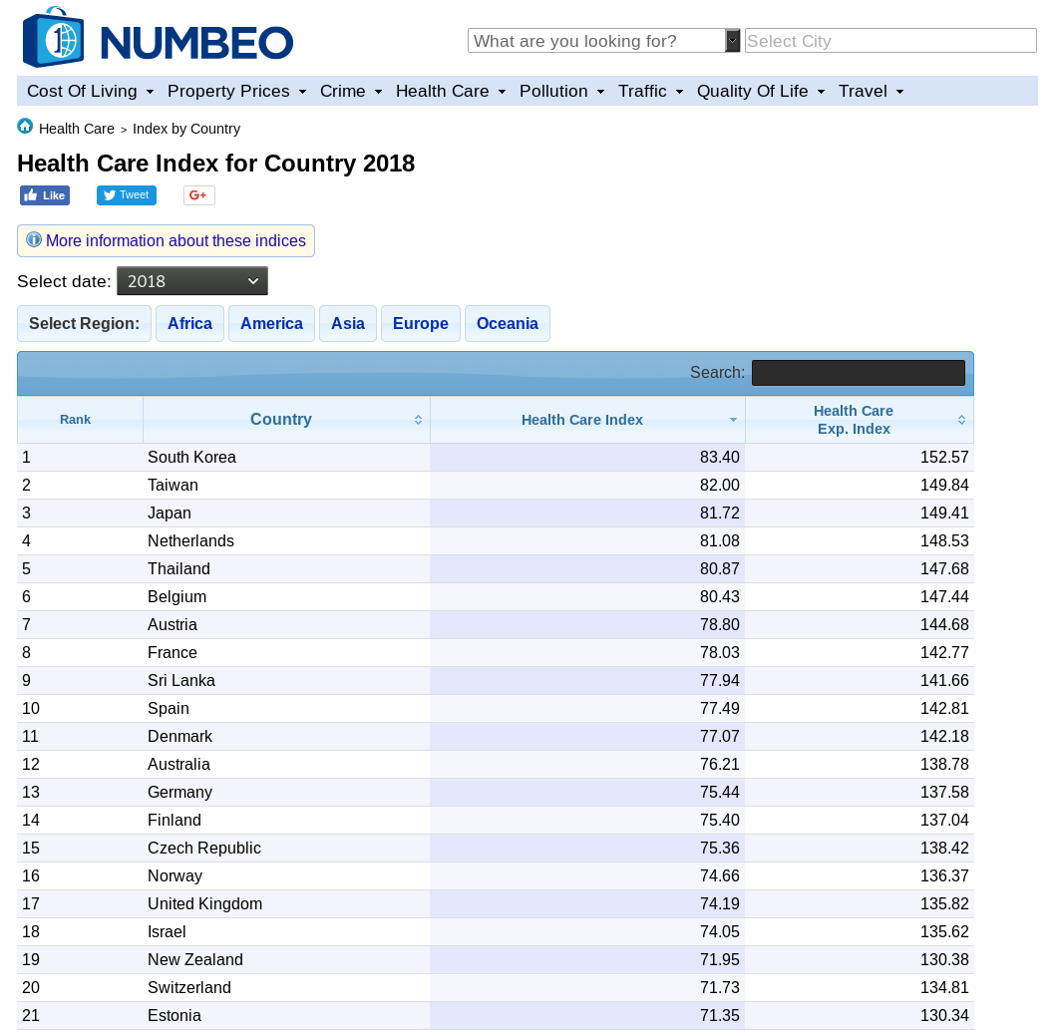Click the table Search input field
Viewport: 1059px width, 1031px height.
pos(858,373)
